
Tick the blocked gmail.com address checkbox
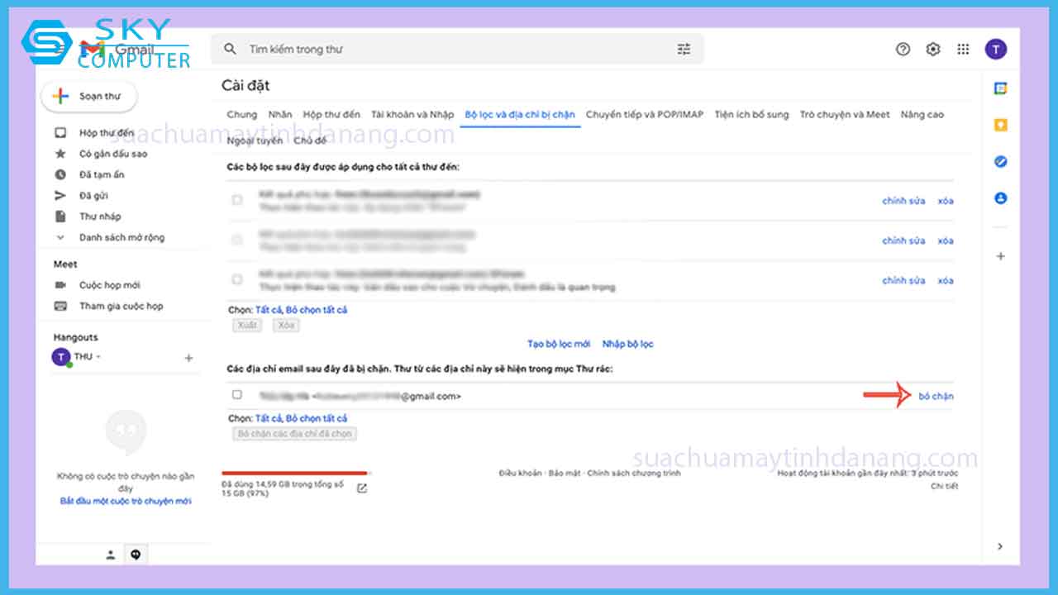click(x=237, y=395)
